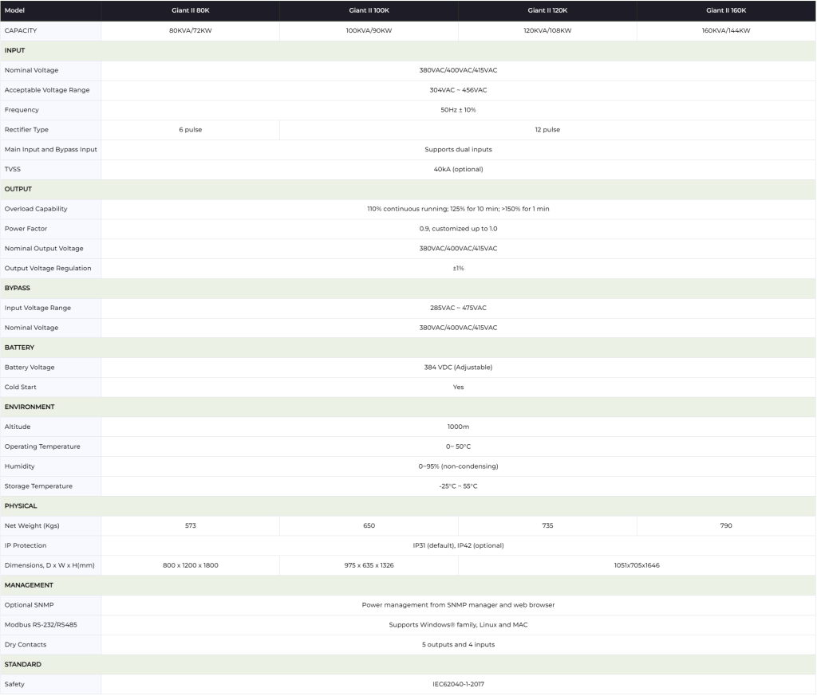Click the "100KVA/90KW" capacity value
Screen dimensions: 817x696
tap(369, 31)
